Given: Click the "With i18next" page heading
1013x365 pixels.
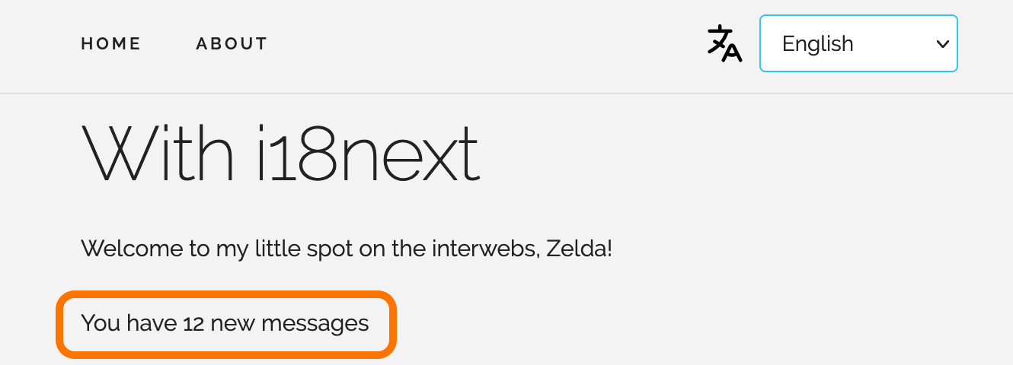Looking at the screenshot, I should (x=280, y=154).
